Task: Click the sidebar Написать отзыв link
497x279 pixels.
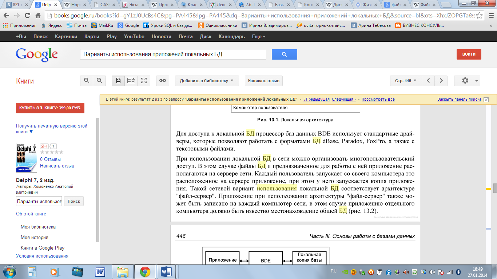Action: click(x=57, y=166)
